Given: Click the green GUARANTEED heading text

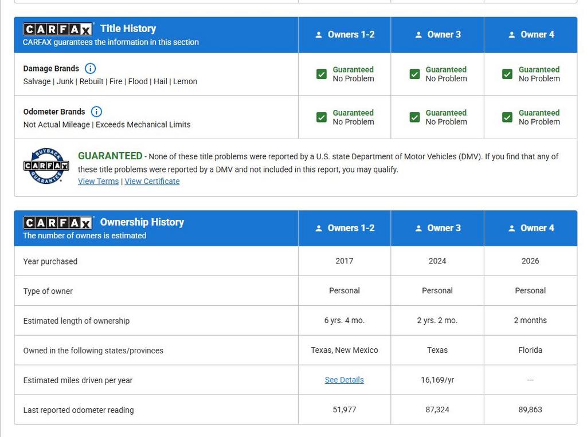Looking at the screenshot, I should (x=110, y=156).
